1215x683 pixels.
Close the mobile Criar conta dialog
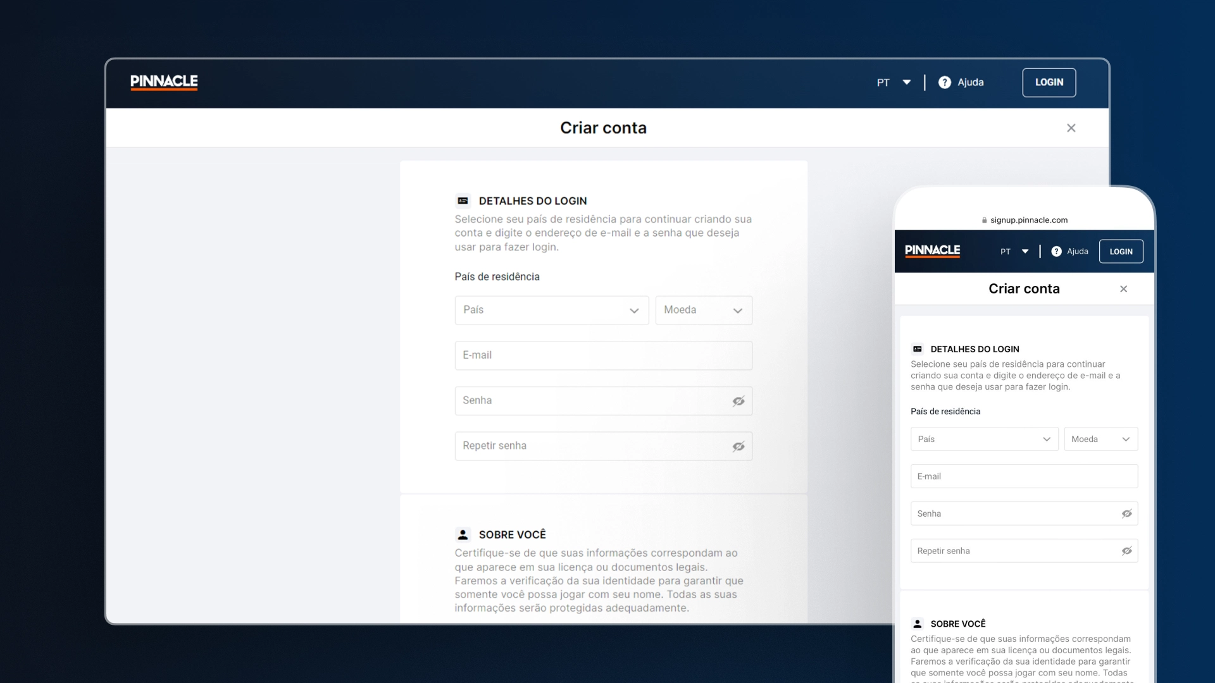point(1123,289)
